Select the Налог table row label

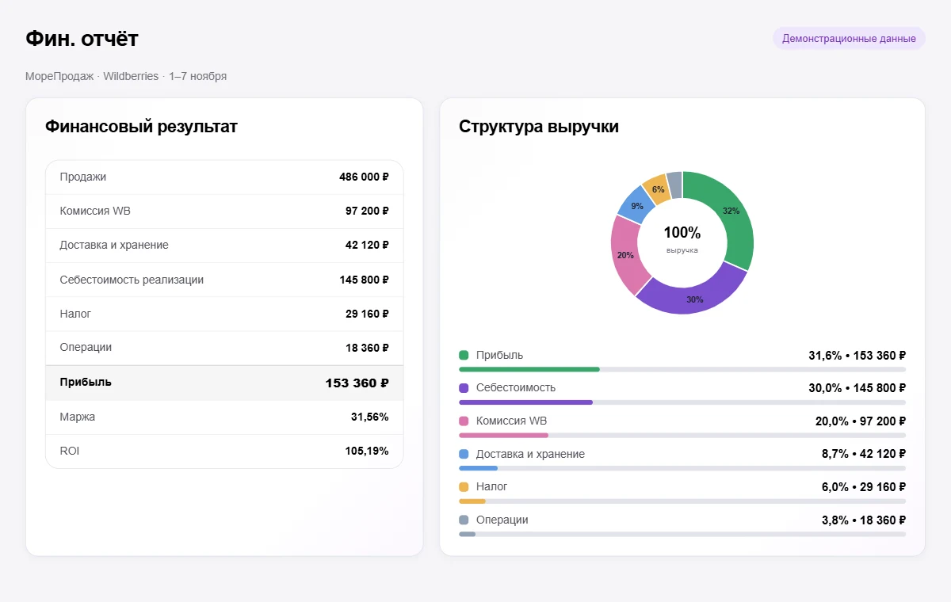click(75, 314)
